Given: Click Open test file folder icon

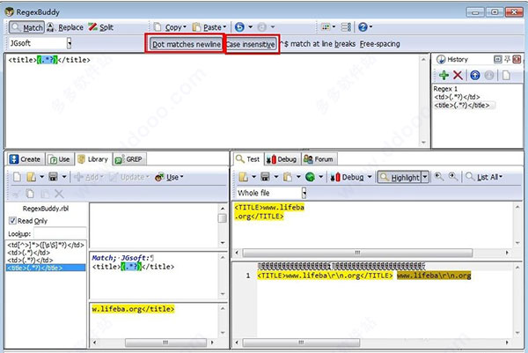Looking at the screenshot, I should (243, 177).
